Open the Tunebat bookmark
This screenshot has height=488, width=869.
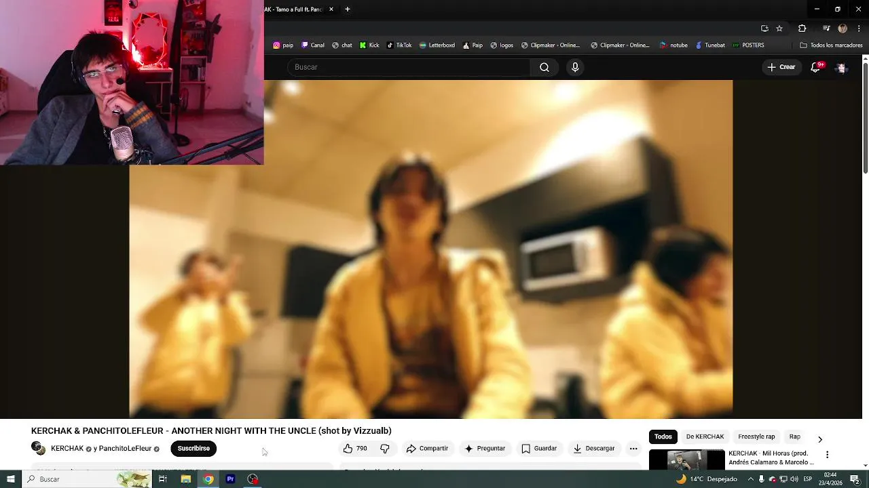click(709, 45)
